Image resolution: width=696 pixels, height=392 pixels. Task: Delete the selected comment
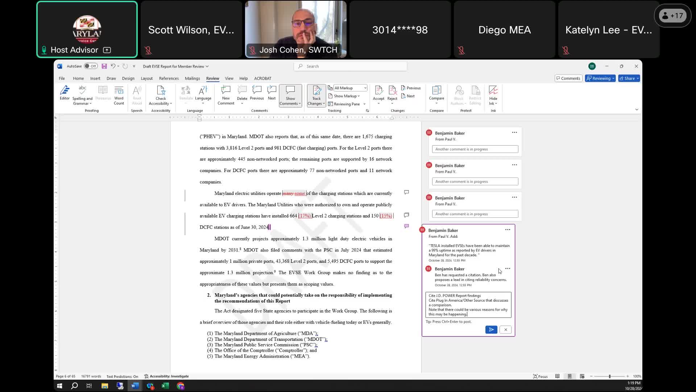[242, 95]
